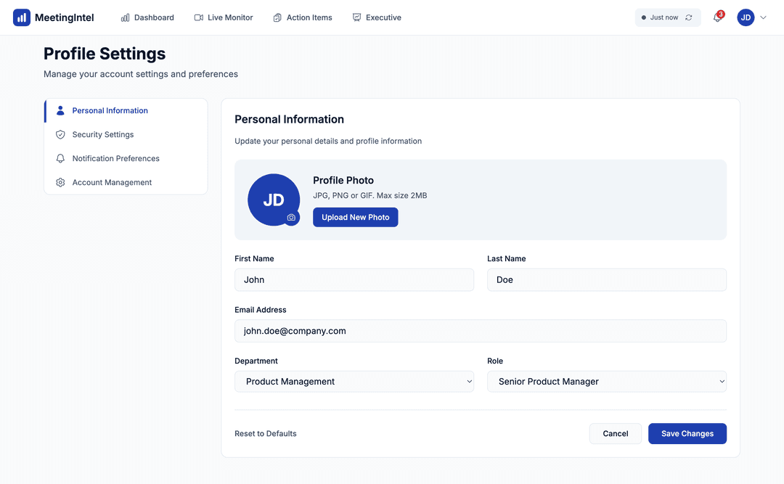Open the Role dropdown
784x484 pixels.
click(x=606, y=382)
